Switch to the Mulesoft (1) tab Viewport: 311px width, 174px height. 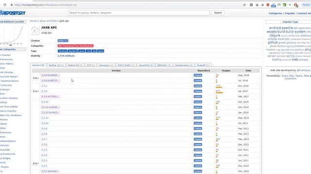[x=203, y=65]
